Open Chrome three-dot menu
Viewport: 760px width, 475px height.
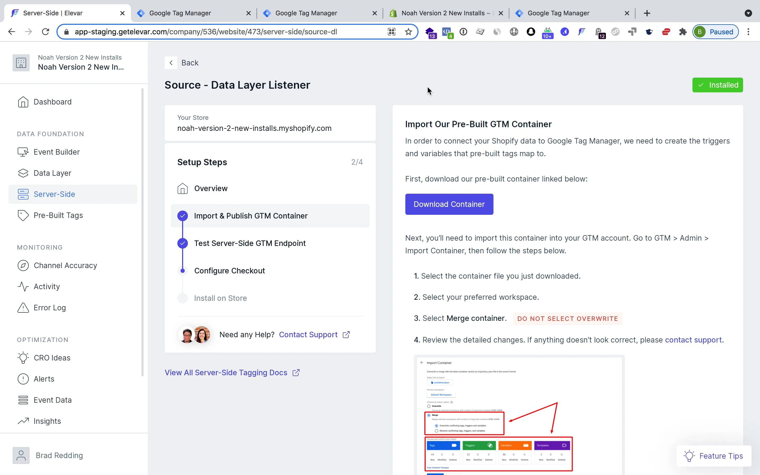748,32
